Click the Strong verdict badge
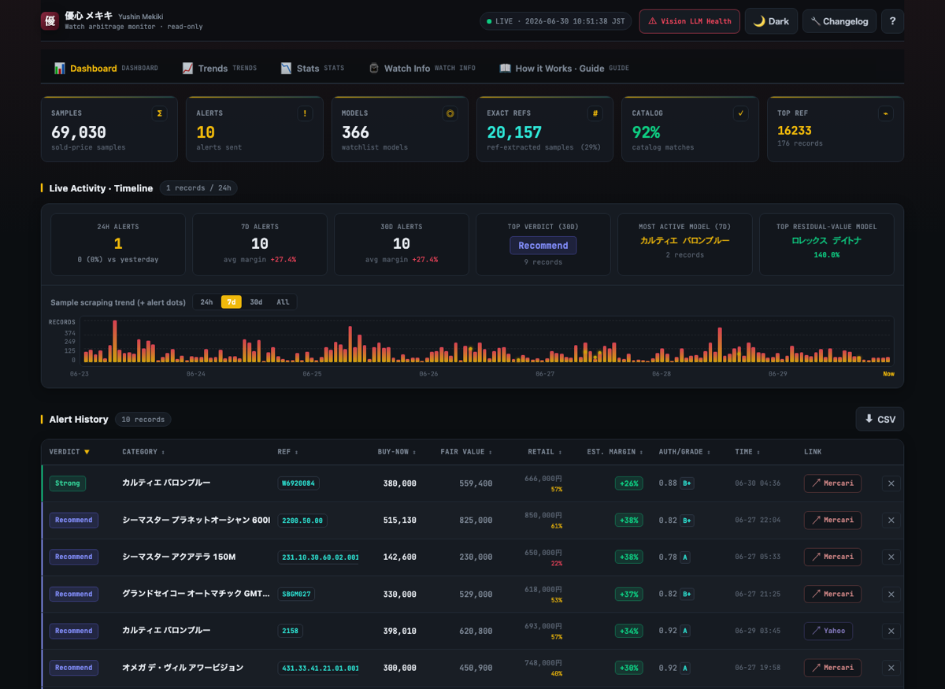 click(68, 483)
